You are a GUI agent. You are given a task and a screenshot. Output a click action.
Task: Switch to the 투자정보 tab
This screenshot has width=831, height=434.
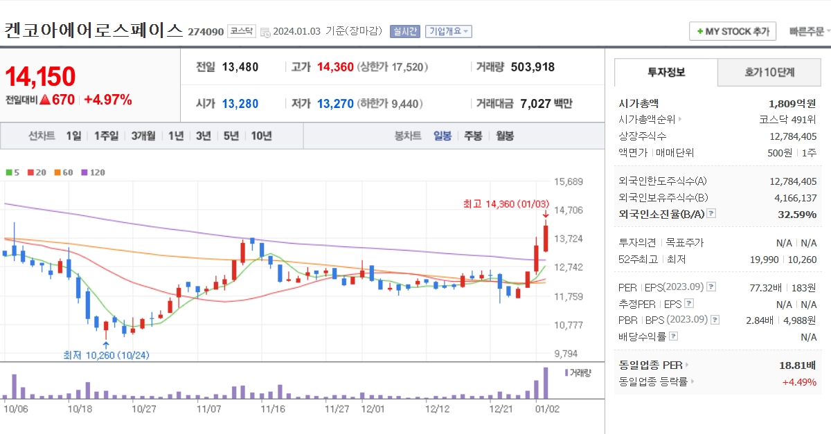[666, 72]
